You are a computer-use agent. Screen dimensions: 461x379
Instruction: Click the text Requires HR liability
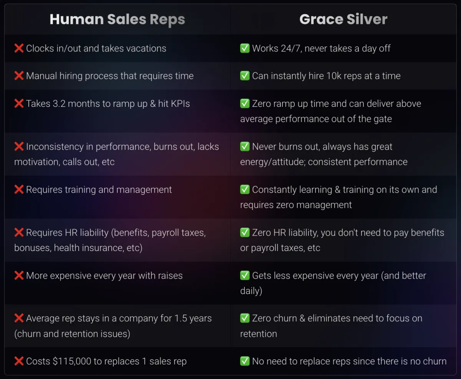[67, 233]
